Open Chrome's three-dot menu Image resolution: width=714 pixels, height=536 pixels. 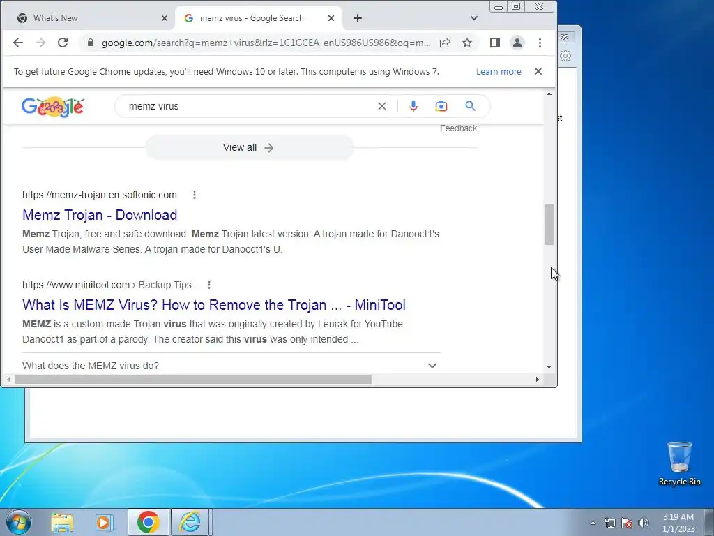[540, 43]
